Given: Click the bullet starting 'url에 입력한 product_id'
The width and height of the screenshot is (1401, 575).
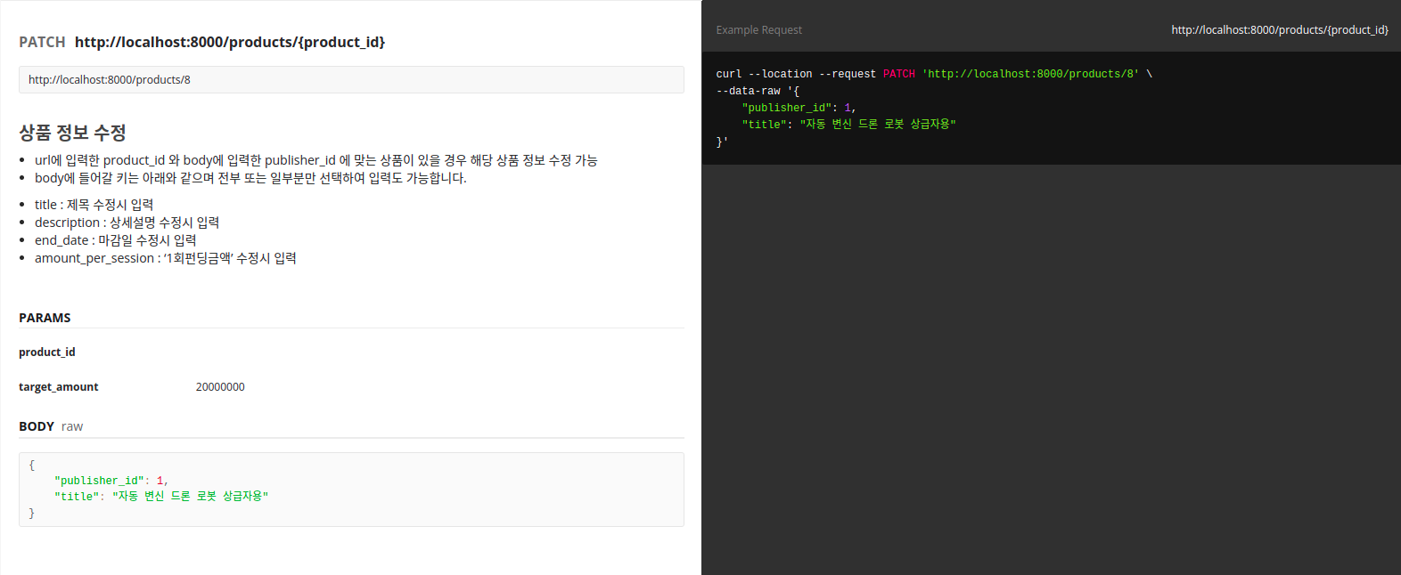Looking at the screenshot, I should pyautogui.click(x=316, y=160).
